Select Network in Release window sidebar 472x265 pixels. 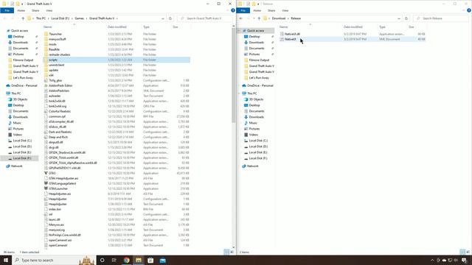(x=252, y=166)
